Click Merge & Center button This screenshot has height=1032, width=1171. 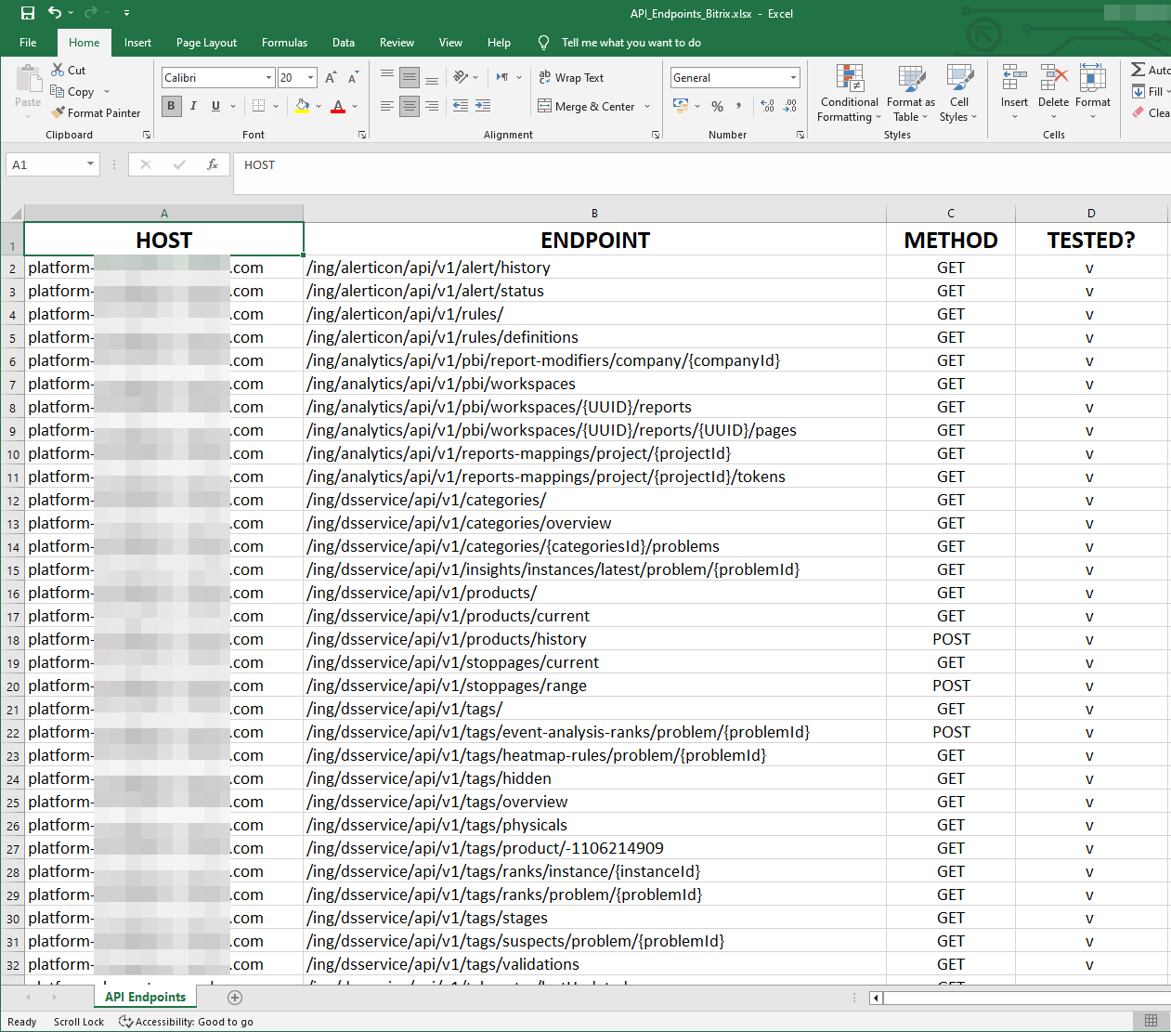coord(586,106)
